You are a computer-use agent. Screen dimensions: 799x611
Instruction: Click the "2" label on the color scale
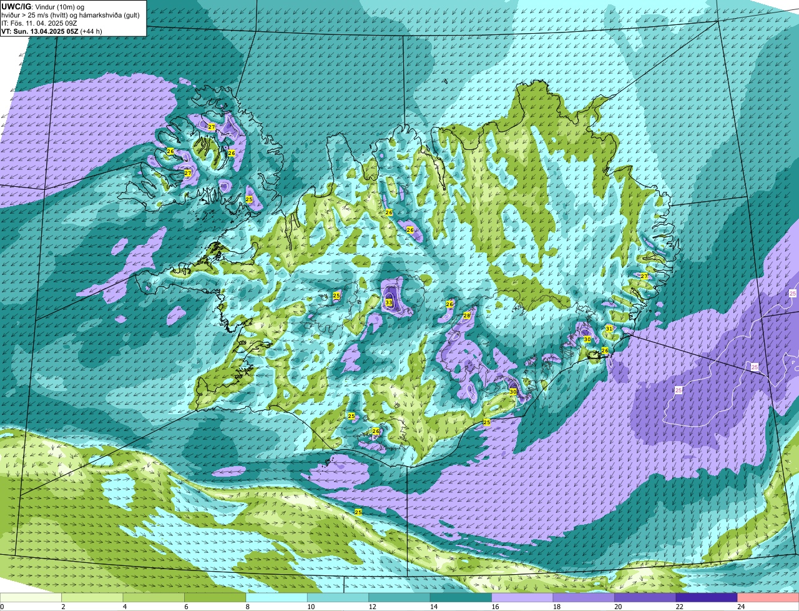63,607
